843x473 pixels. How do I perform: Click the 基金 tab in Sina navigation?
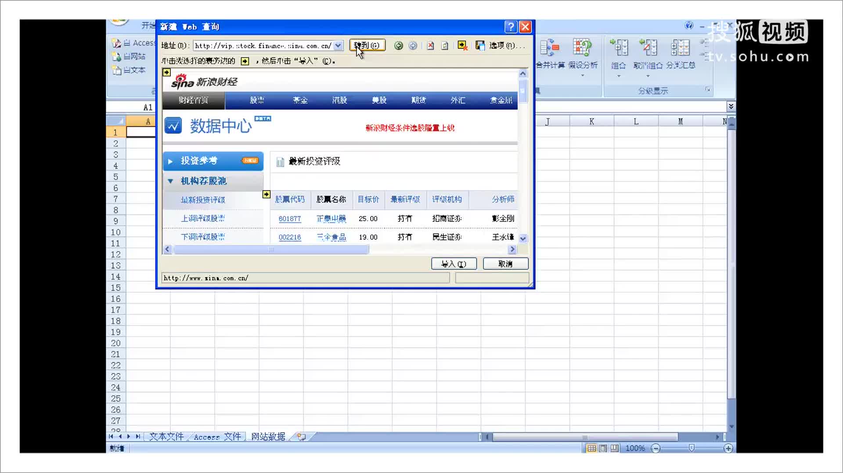click(x=300, y=100)
